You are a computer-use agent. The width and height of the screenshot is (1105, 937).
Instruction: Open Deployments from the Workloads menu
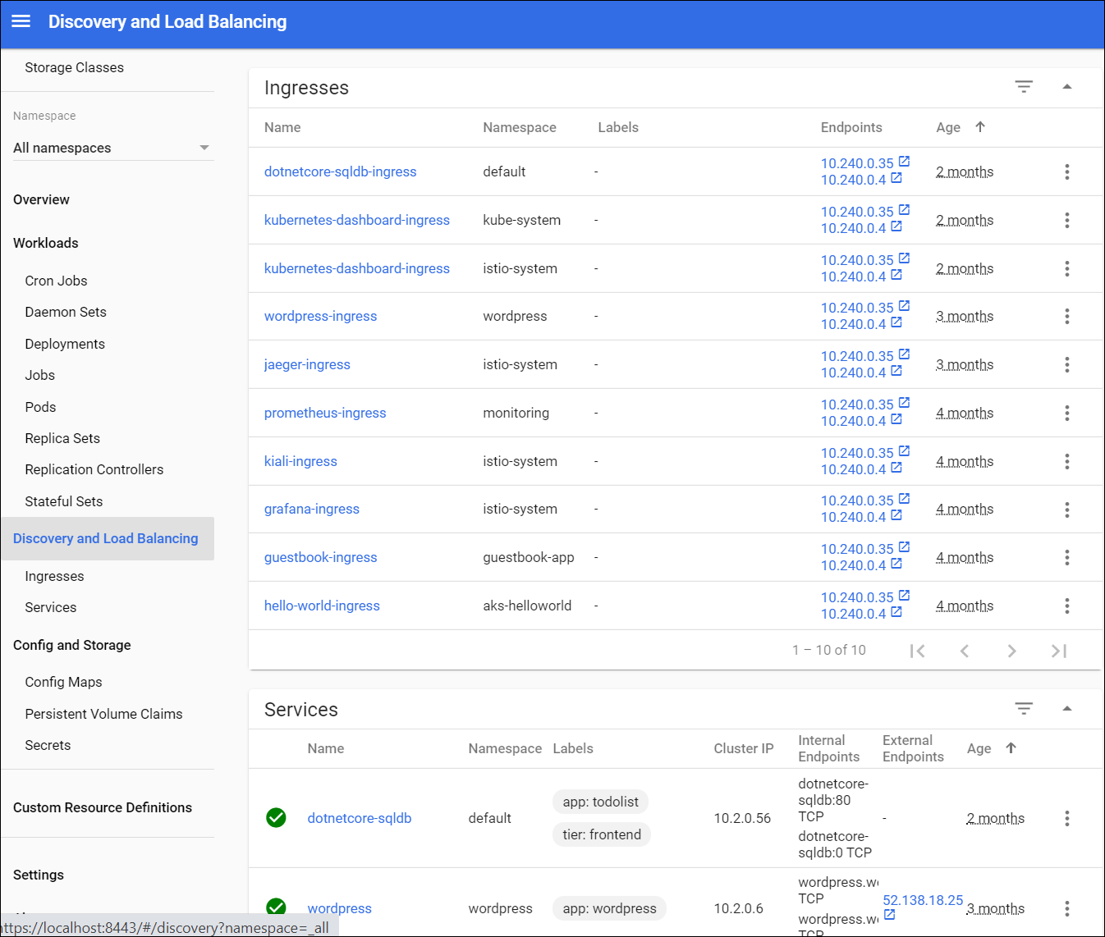coord(65,344)
